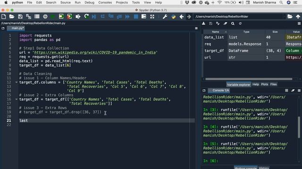Image resolution: width=302 pixels, height=169 pixels.
Task: Collapse code fold arrow at line 12
Action: pos(16,82)
